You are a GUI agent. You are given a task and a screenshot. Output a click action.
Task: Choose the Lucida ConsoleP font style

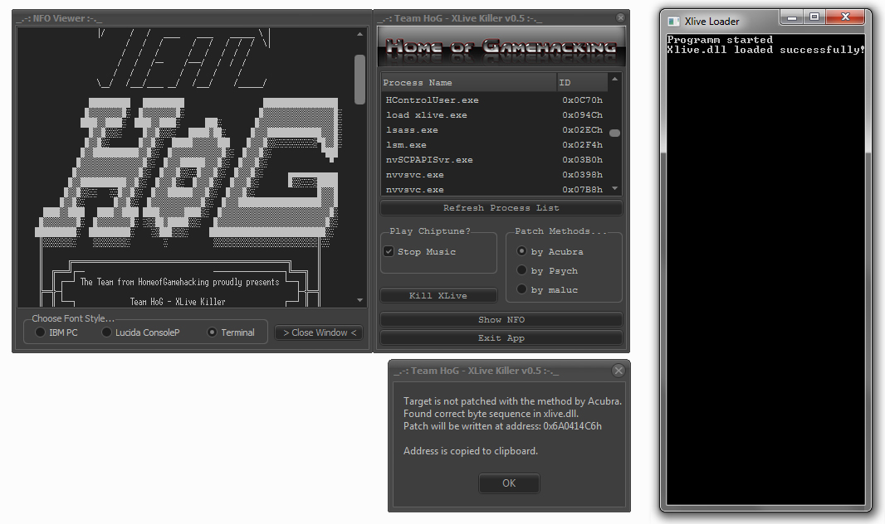pyautogui.click(x=106, y=332)
